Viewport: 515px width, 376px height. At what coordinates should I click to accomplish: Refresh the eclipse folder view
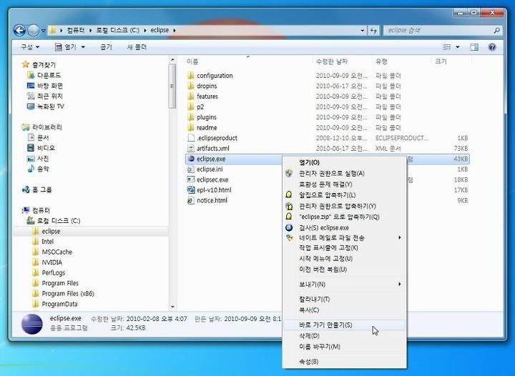374,31
